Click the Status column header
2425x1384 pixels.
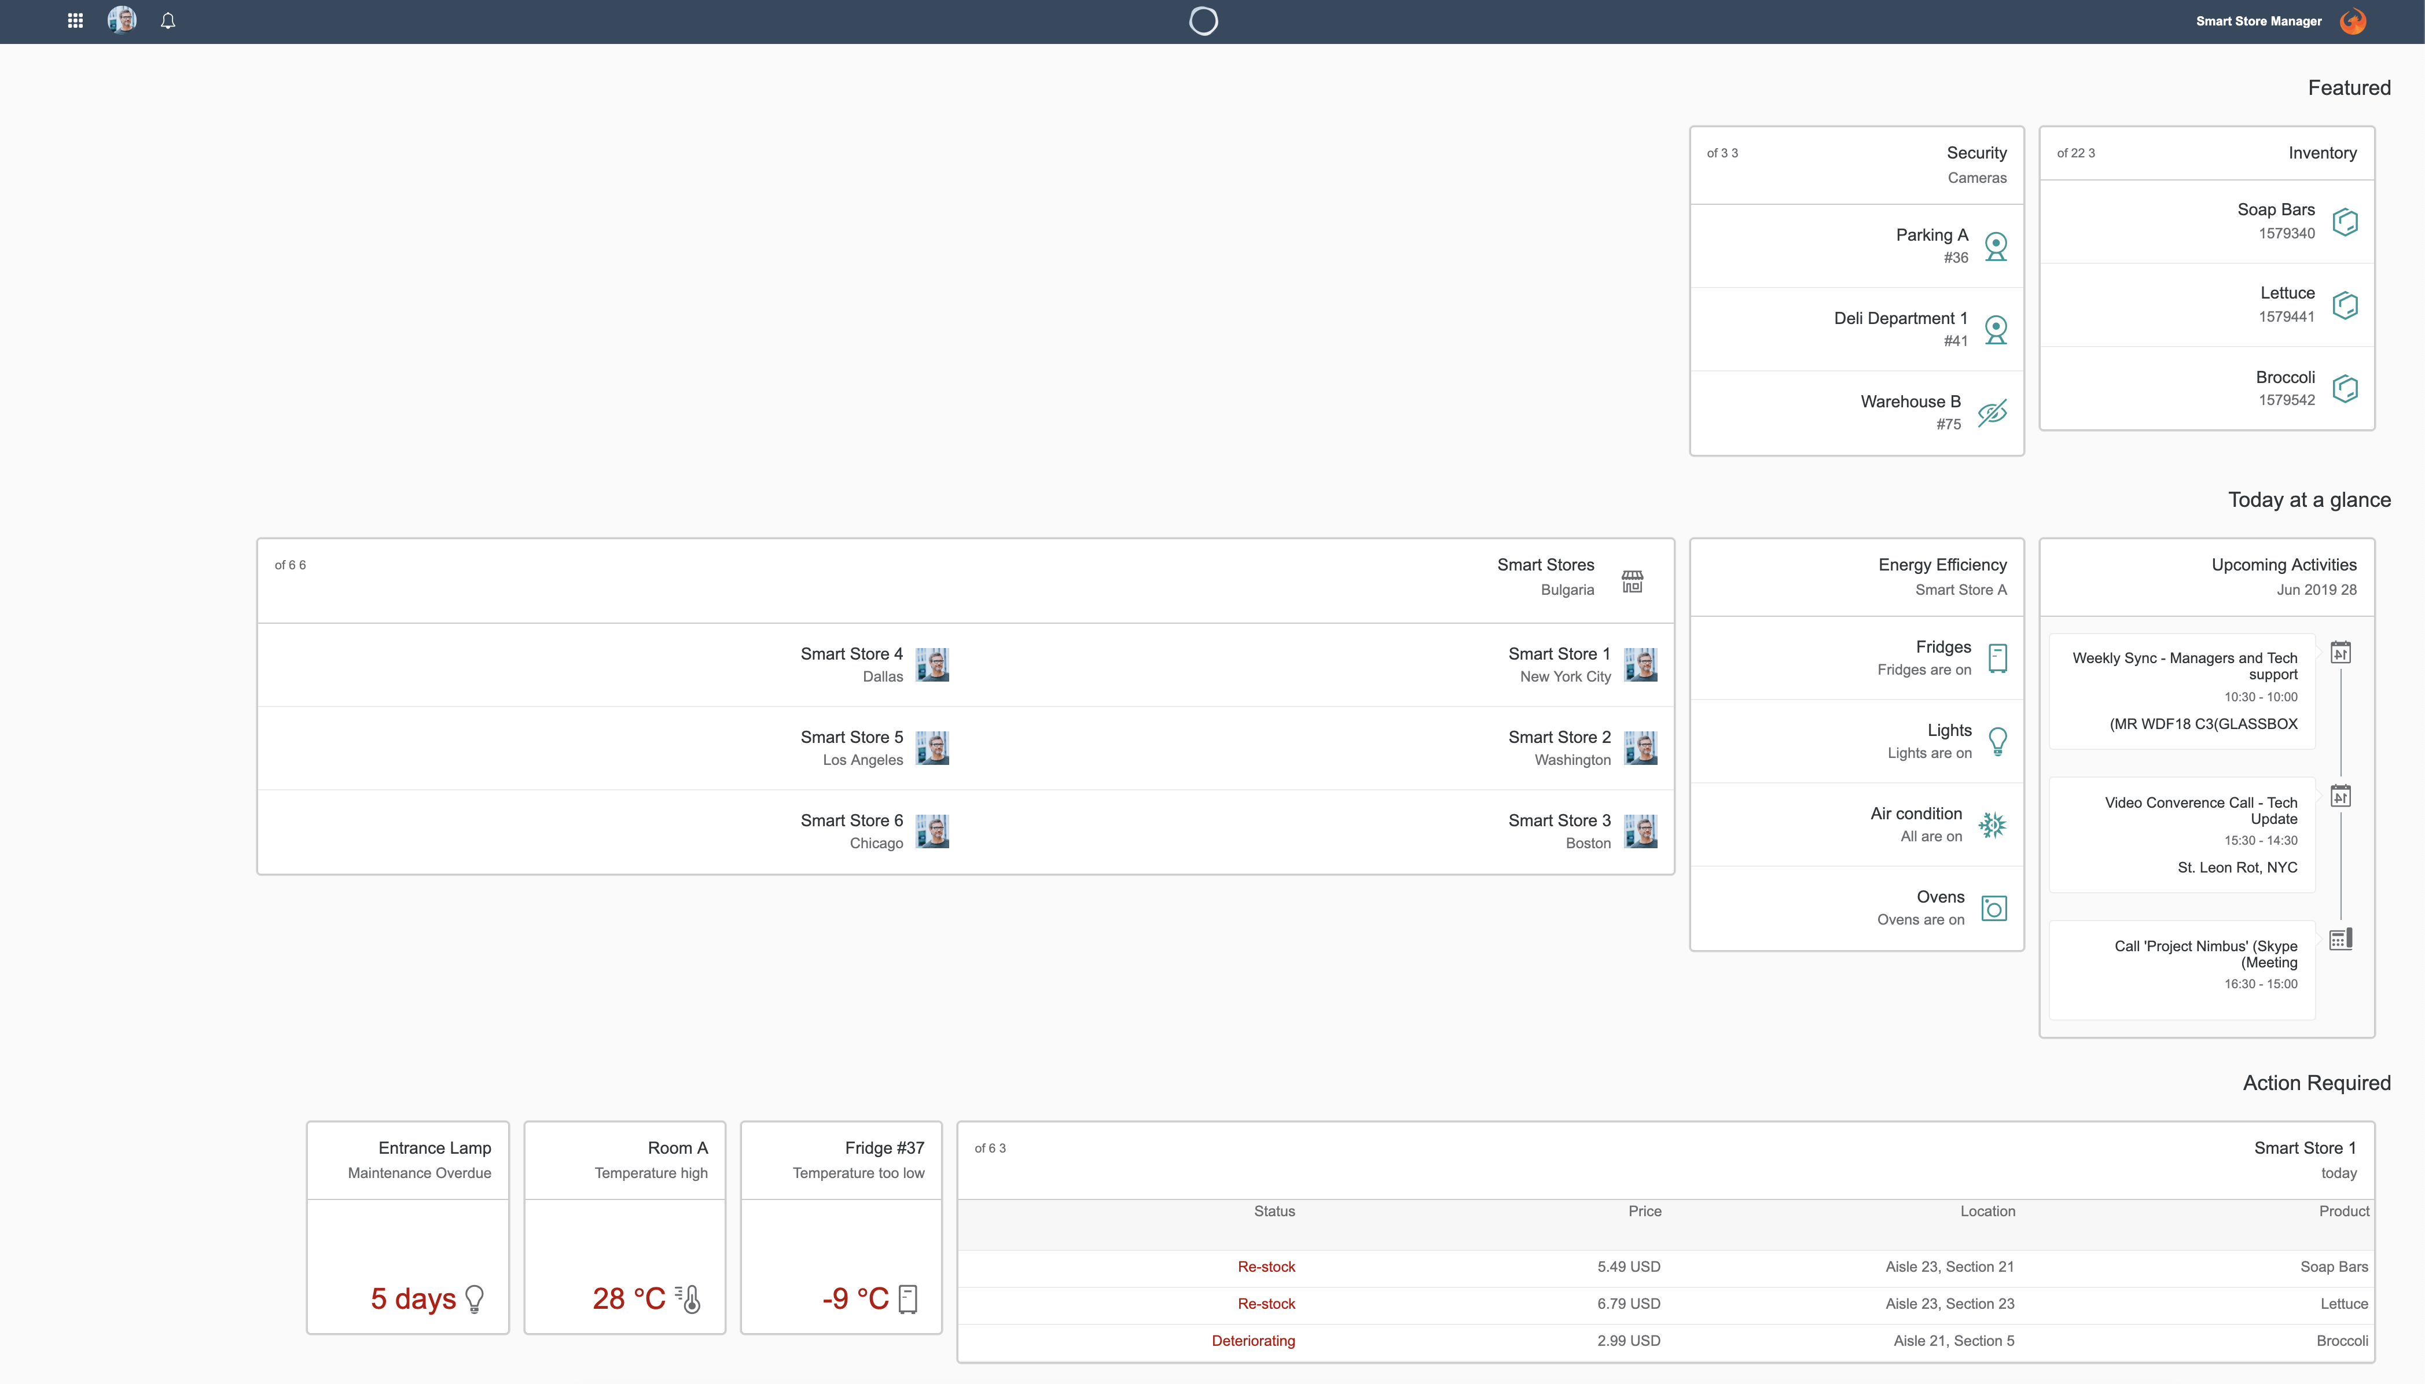(x=1274, y=1211)
